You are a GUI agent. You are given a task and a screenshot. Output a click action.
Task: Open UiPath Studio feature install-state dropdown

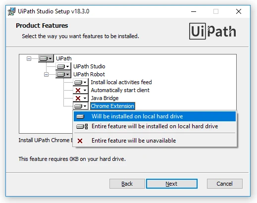[63, 66]
